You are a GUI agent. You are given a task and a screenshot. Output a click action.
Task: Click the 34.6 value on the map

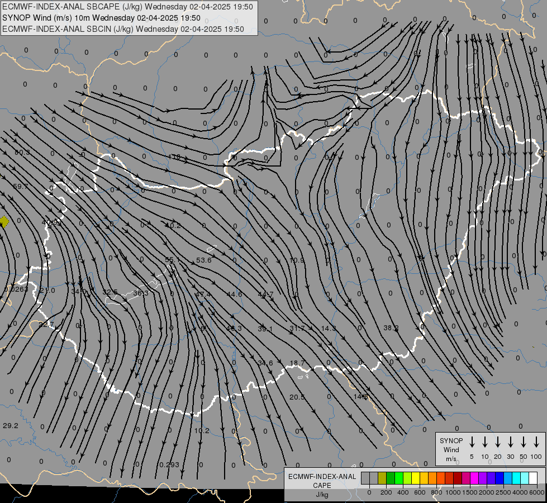point(265,363)
